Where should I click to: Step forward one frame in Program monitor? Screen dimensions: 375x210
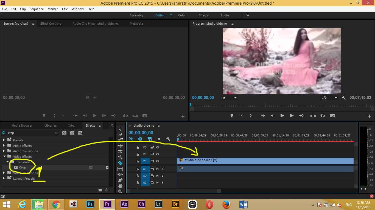(x=292, y=116)
